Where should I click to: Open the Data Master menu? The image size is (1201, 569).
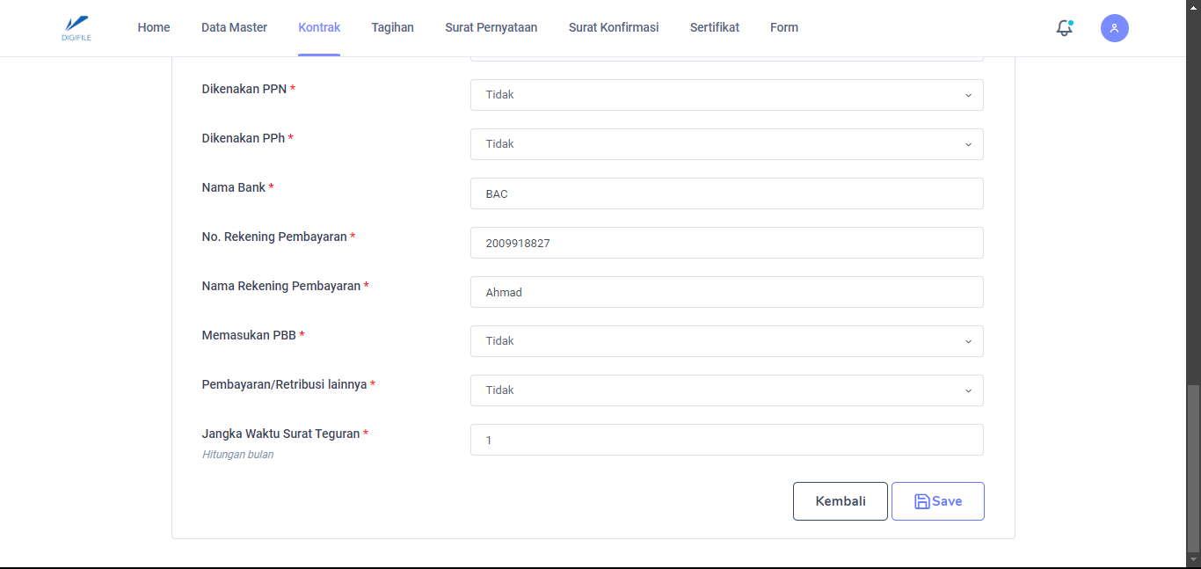click(x=234, y=27)
